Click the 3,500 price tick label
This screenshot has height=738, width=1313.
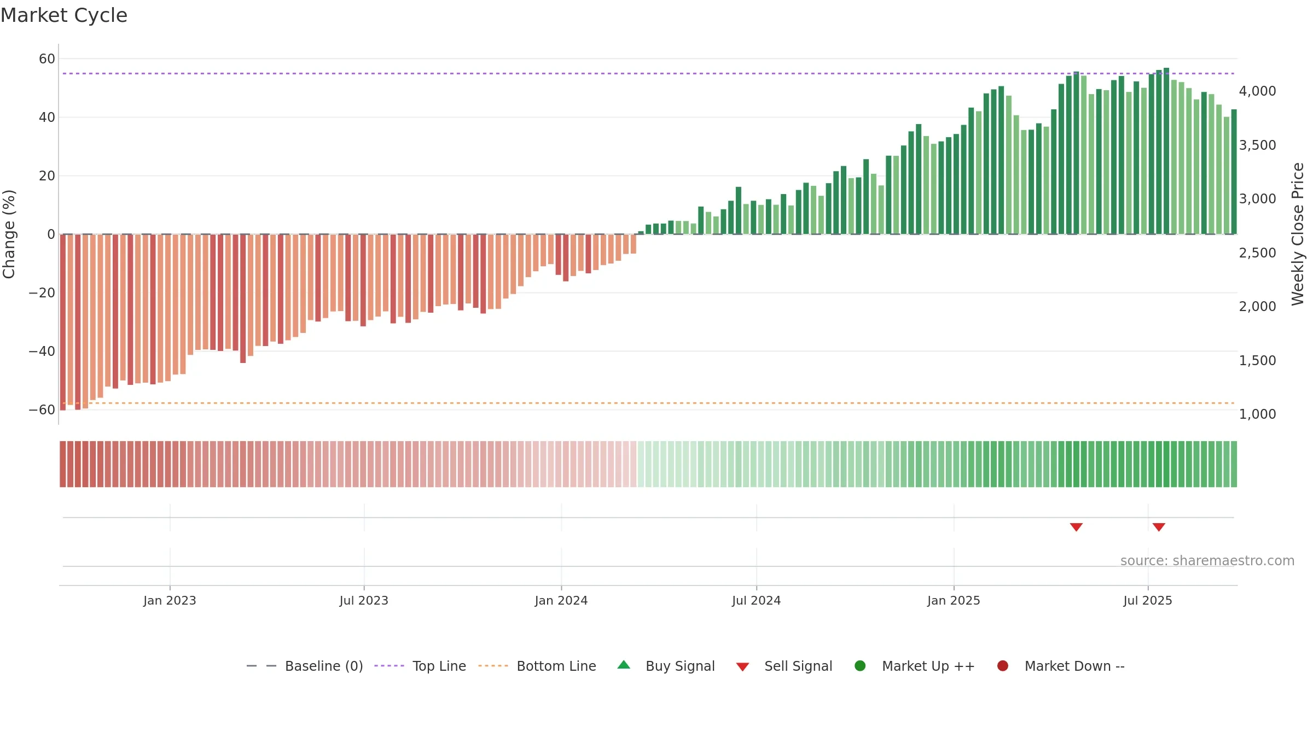coord(1257,145)
